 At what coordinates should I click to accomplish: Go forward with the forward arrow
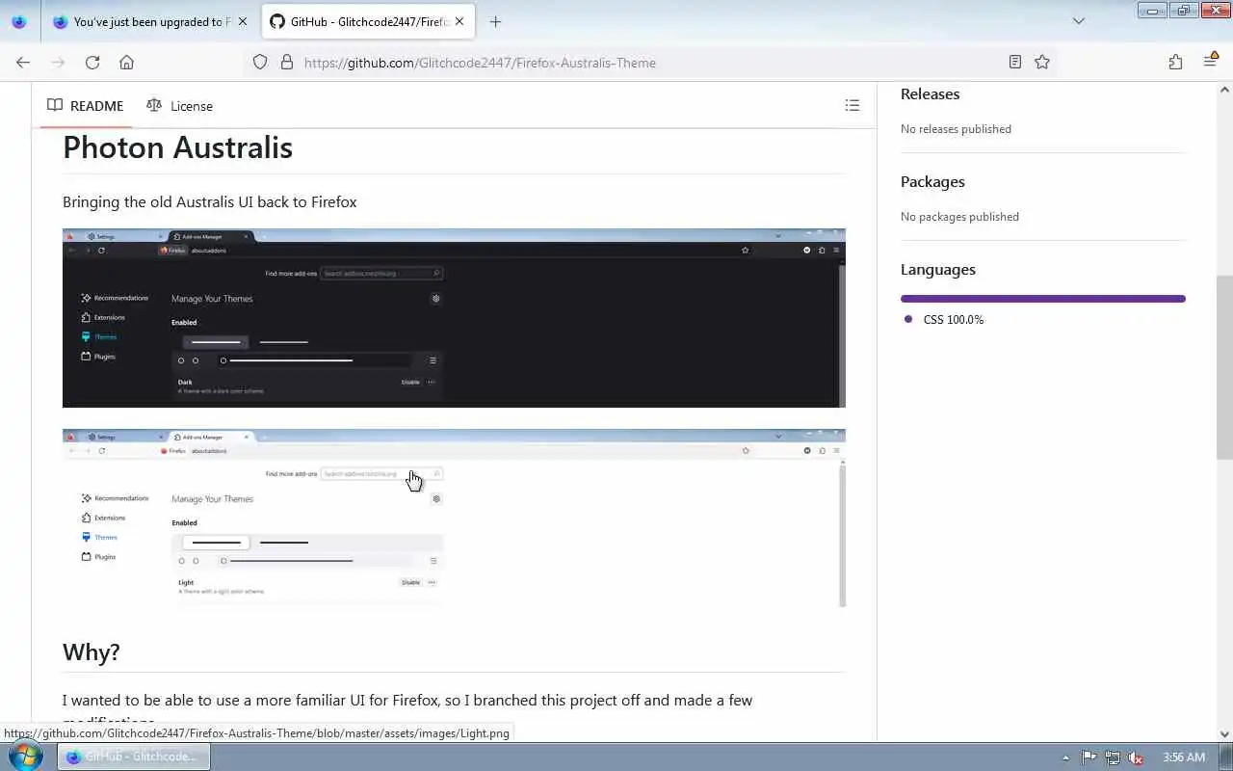58,63
